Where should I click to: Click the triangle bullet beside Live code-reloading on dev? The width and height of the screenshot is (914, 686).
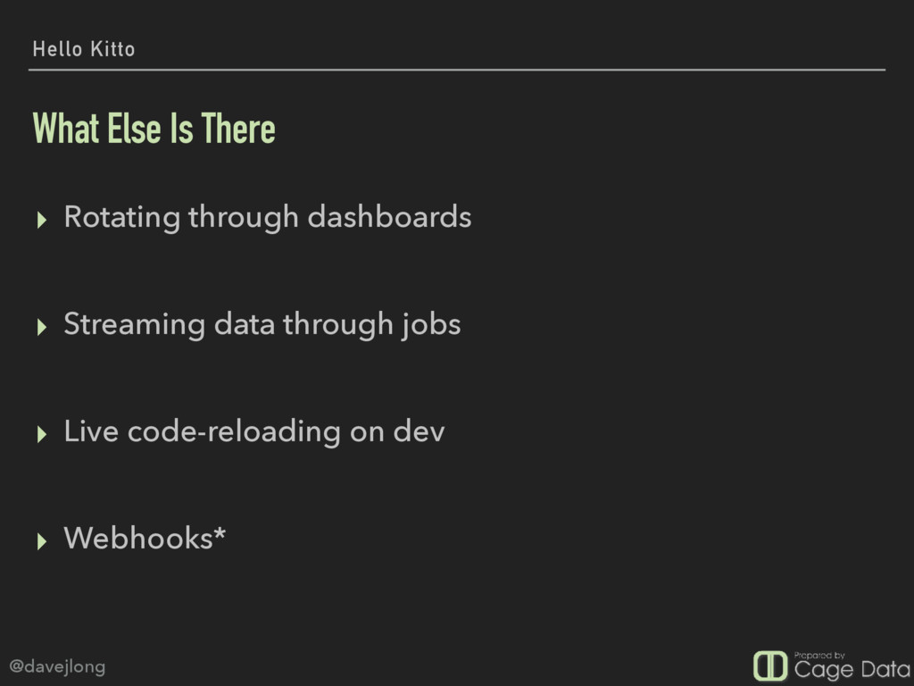click(x=41, y=434)
